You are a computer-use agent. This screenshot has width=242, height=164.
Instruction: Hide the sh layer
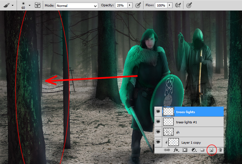point(158,132)
